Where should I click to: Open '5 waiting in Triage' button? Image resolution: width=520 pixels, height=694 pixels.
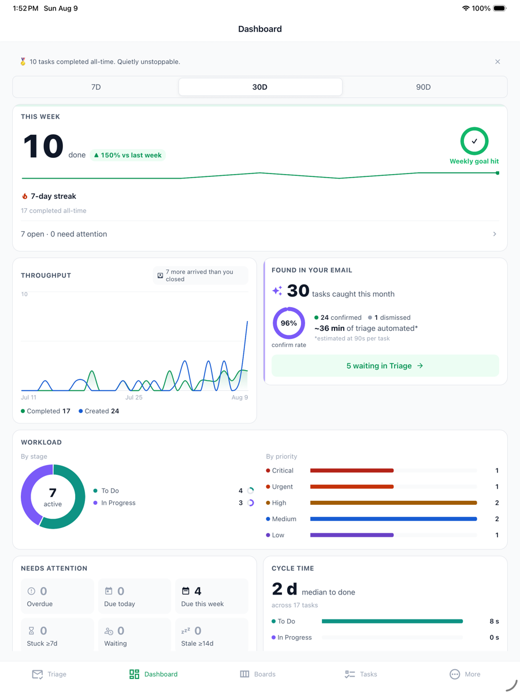385,366
